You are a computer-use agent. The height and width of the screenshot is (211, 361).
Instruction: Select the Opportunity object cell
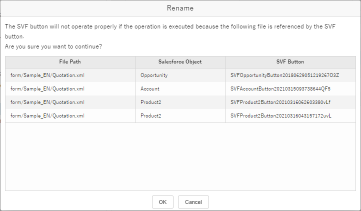click(x=180, y=75)
